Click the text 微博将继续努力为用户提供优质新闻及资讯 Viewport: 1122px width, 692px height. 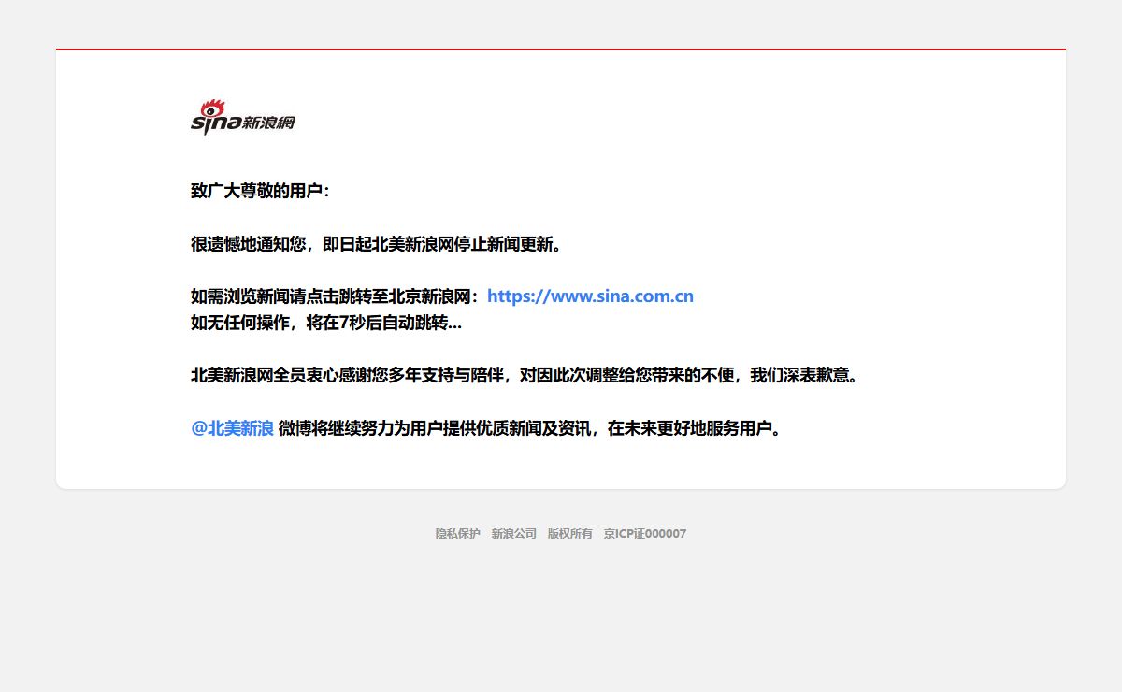point(530,428)
